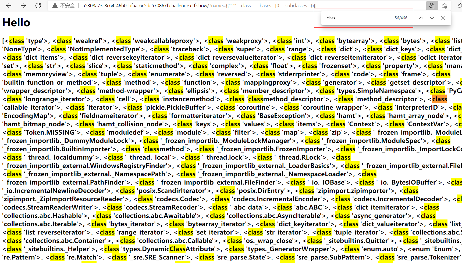Open the not-secure site warning icon
This screenshot has width=462, height=263.
(x=55, y=6)
